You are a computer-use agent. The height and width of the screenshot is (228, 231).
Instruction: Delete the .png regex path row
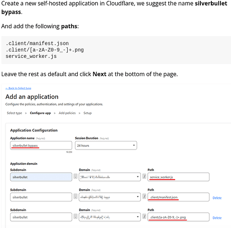pos(217,218)
